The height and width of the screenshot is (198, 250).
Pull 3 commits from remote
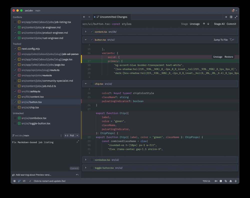pos(69,136)
